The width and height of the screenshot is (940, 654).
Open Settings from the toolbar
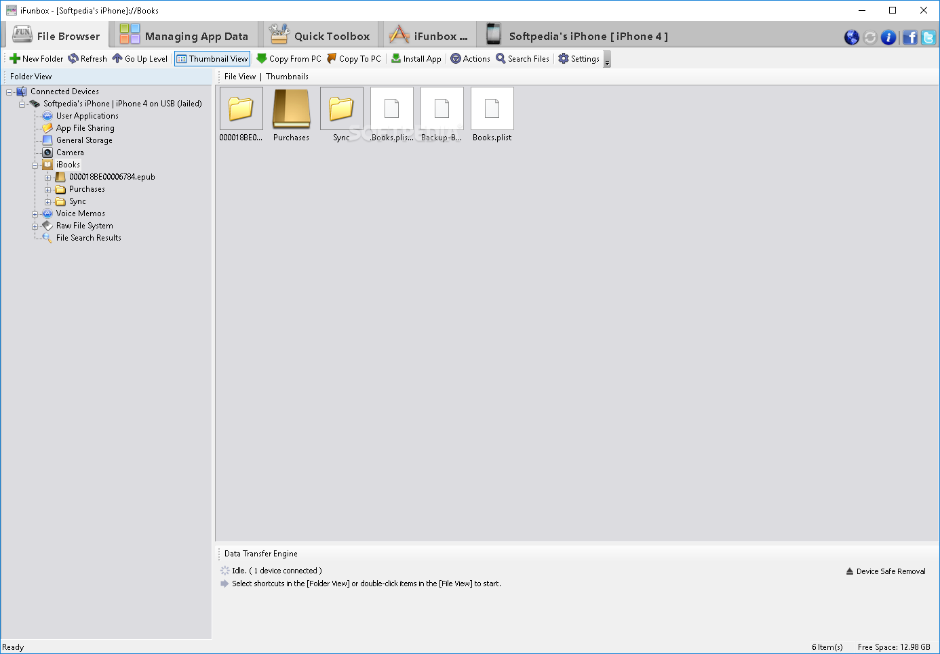tap(579, 59)
